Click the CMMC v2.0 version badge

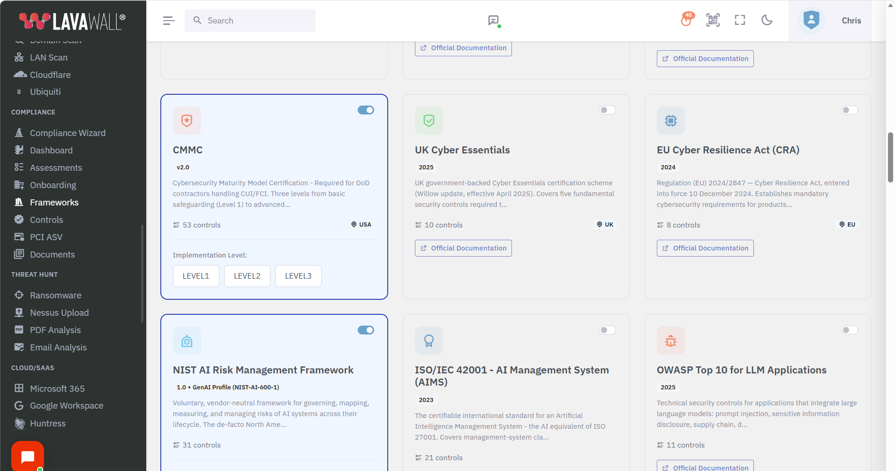pos(183,167)
